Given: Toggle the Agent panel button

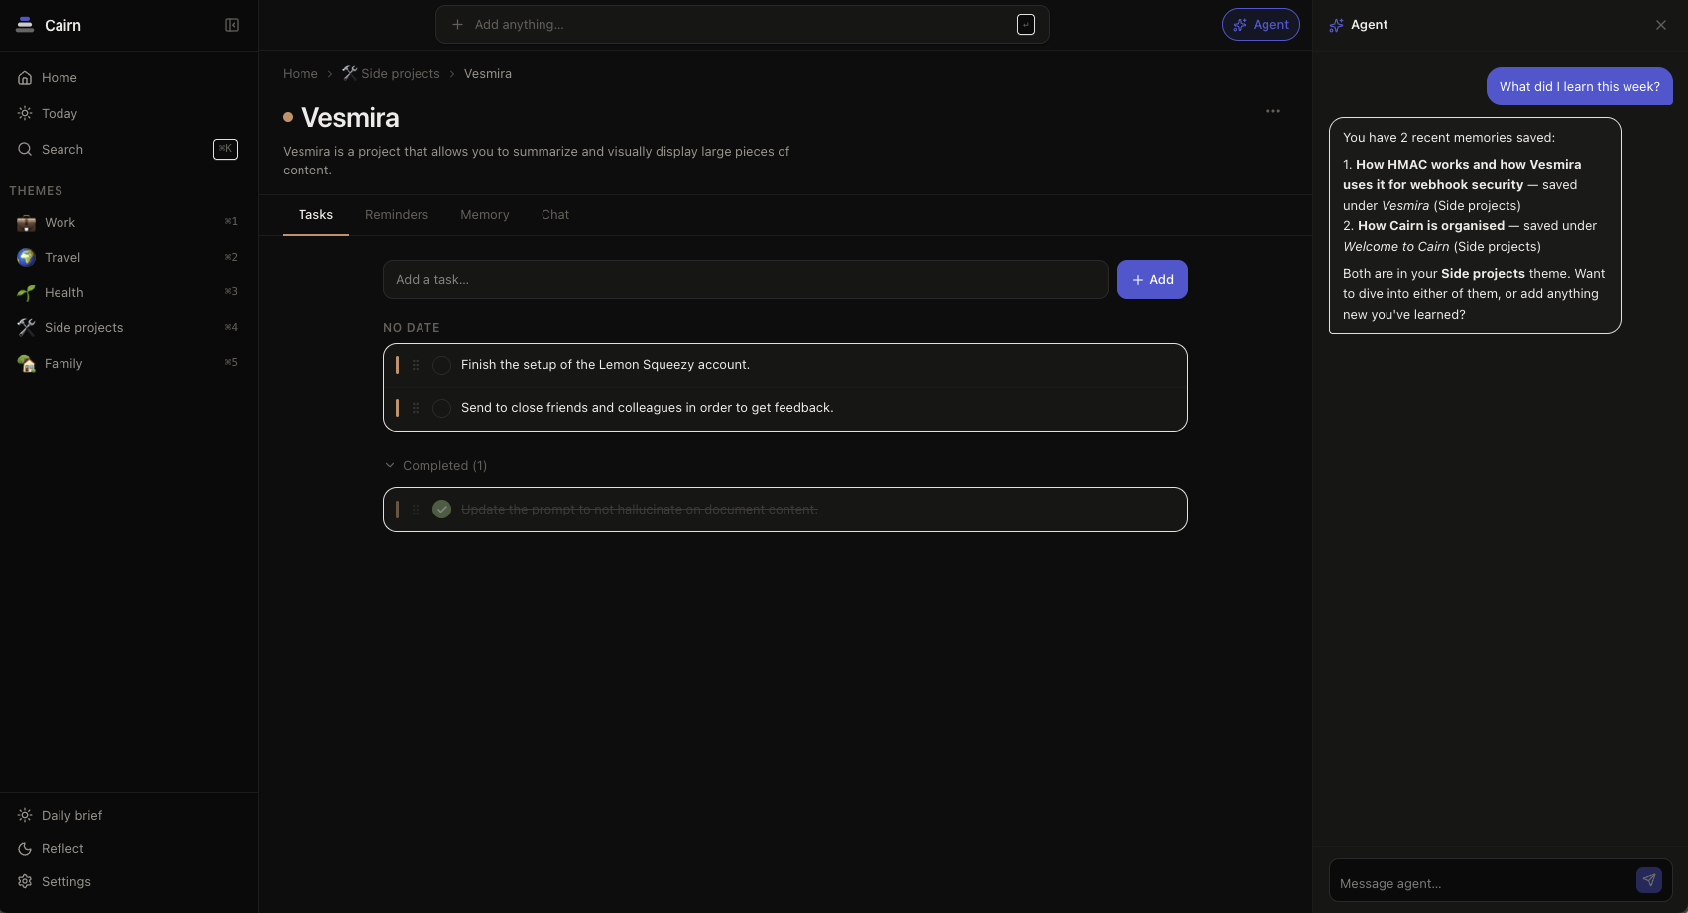Looking at the screenshot, I should (1261, 25).
